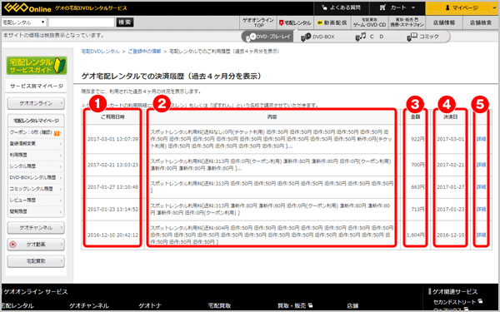Select the 2017-03-01 13:07:39 timestamp cell
500x312 pixels.
pyautogui.click(x=112, y=139)
